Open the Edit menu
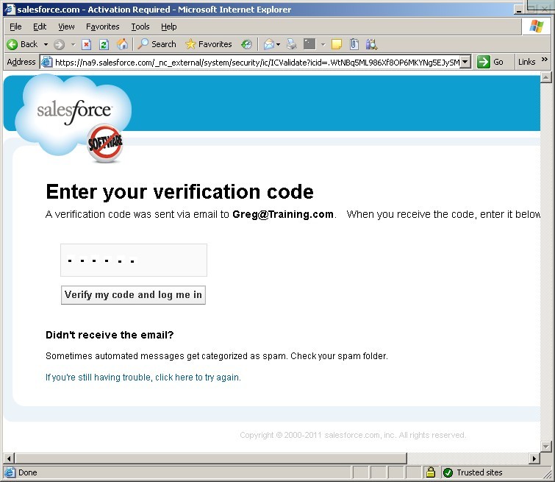This screenshot has height=482, width=555. pos(40,26)
